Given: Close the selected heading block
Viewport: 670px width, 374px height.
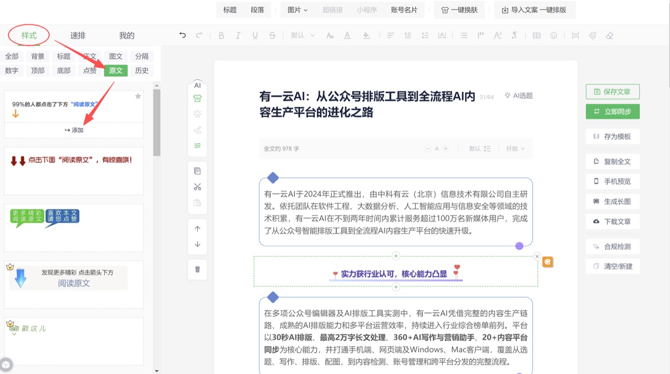Looking at the screenshot, I should click(x=537, y=256).
